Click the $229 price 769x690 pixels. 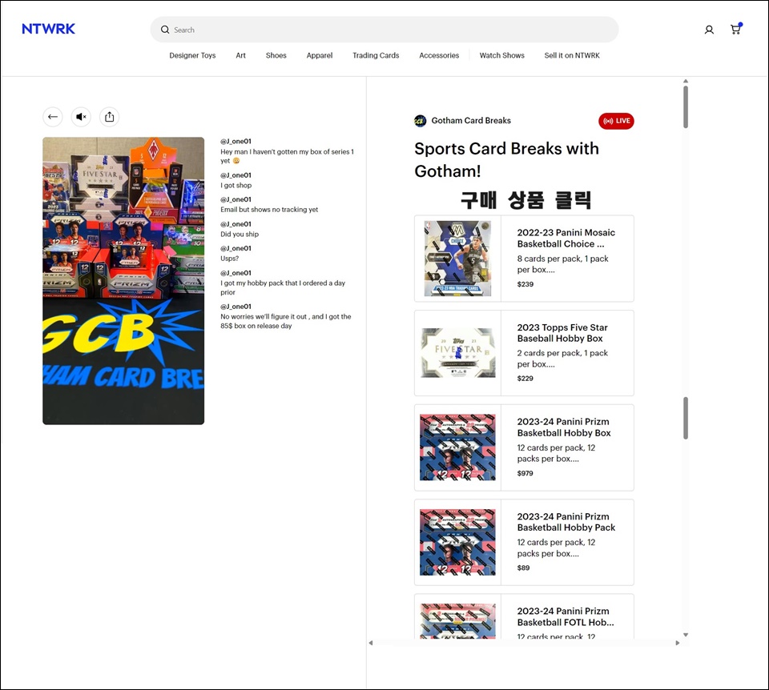525,379
